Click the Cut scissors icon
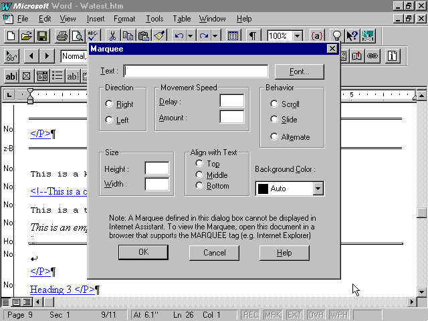This screenshot has width=428, height=321. 112,35
